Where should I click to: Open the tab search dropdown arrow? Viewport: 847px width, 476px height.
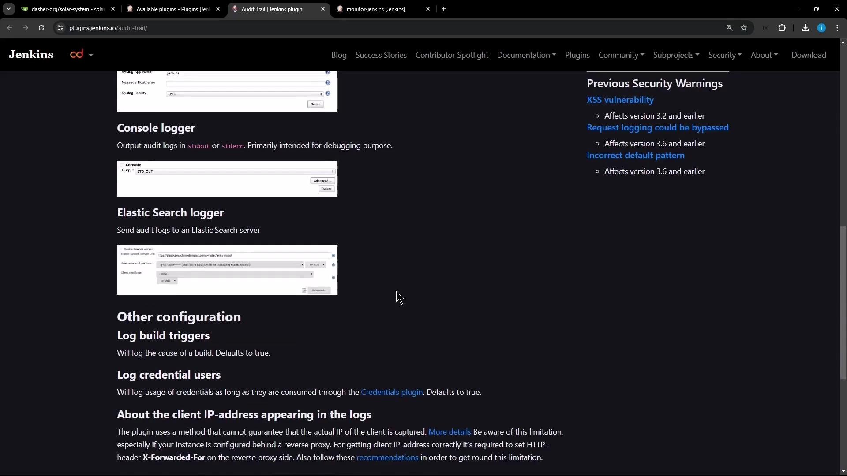tap(8, 9)
